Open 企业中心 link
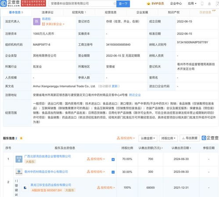Image resolution: width=219 pixels, height=197 pixels. pyautogui.click(x=176, y=4)
